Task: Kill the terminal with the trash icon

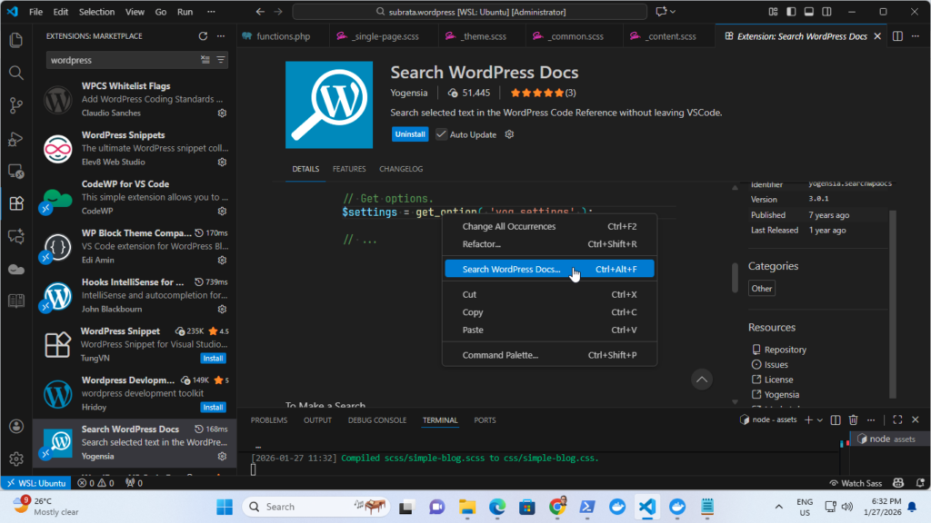Action: pos(853,419)
